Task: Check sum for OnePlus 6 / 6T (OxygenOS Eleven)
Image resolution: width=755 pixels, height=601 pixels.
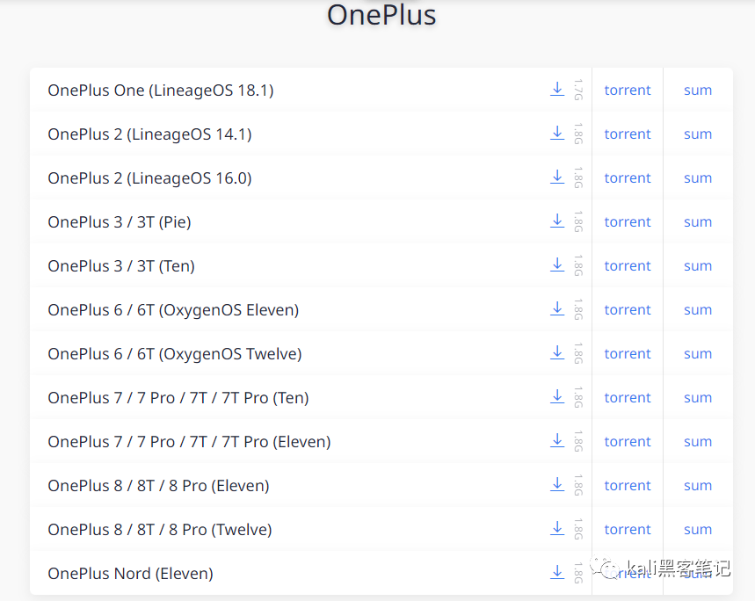Action: point(698,310)
